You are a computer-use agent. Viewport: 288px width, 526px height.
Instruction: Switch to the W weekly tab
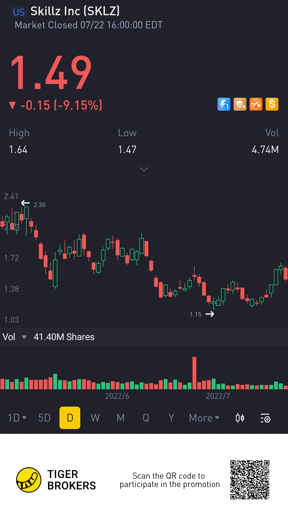click(x=95, y=418)
